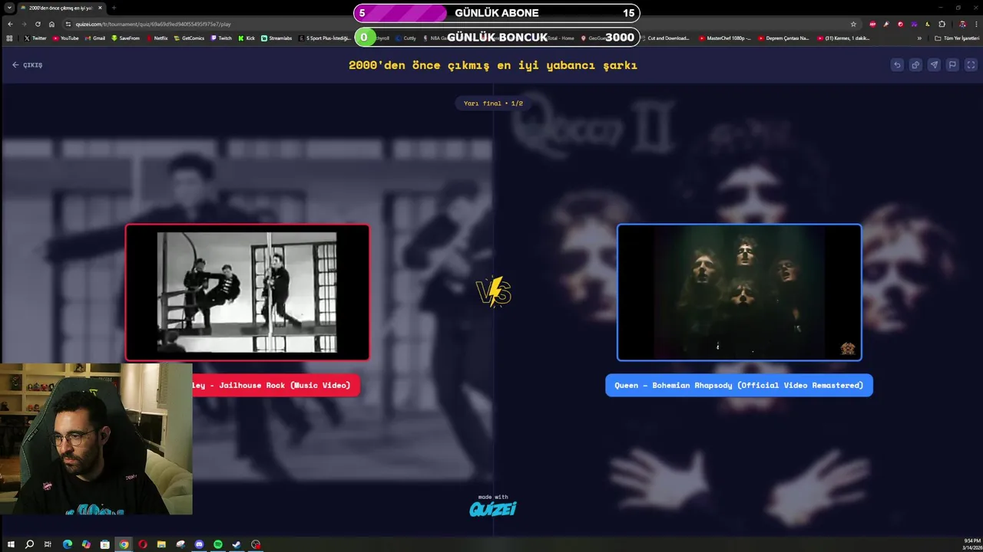Screen dimensions: 983x552
Task: Open the Deprem Çantası bookmark
Action: [x=783, y=38]
